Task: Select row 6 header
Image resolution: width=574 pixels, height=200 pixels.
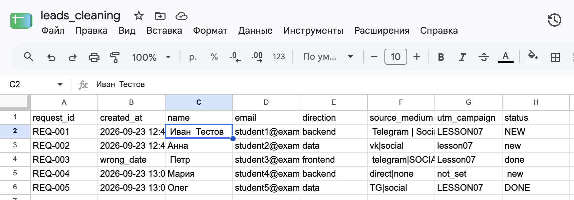Action: 15,187
